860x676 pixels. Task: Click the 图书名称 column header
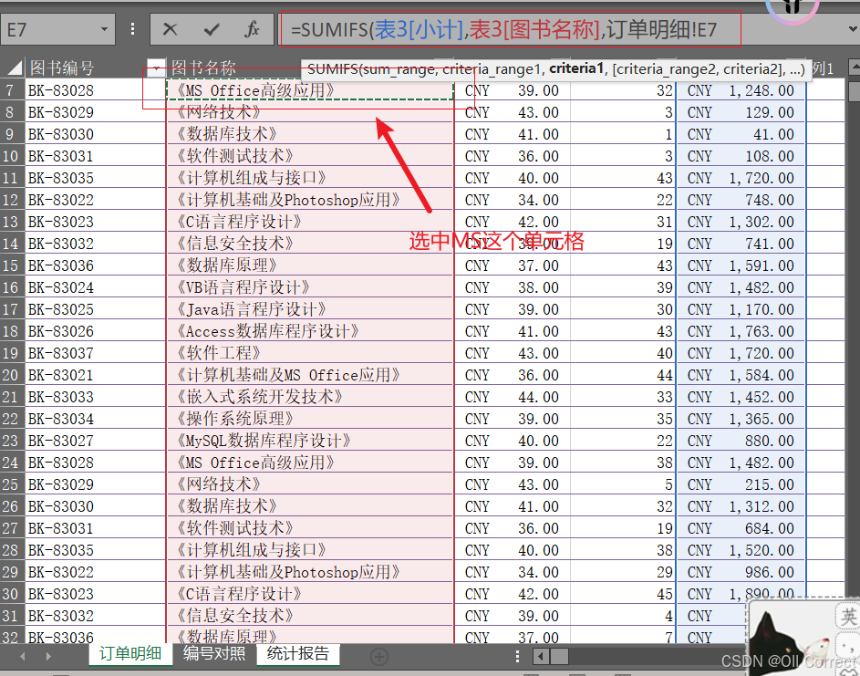click(203, 68)
